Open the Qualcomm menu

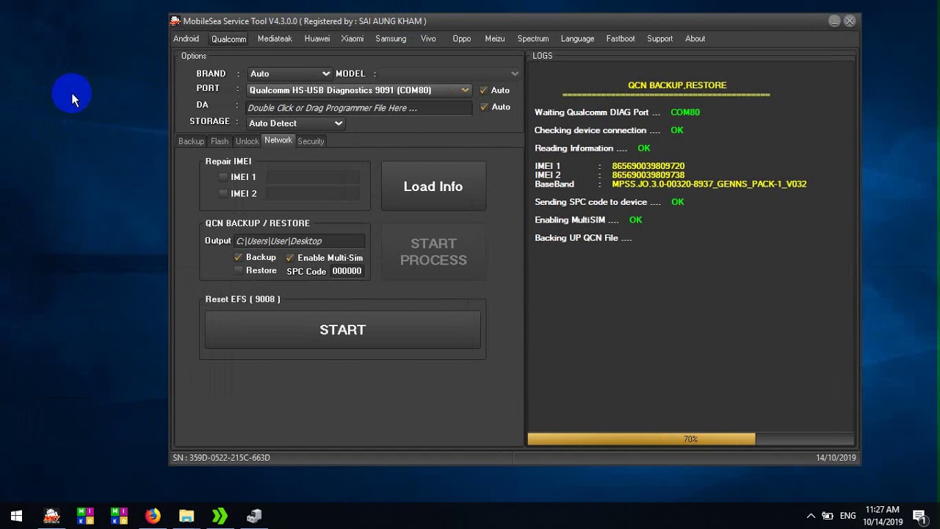[x=228, y=39]
